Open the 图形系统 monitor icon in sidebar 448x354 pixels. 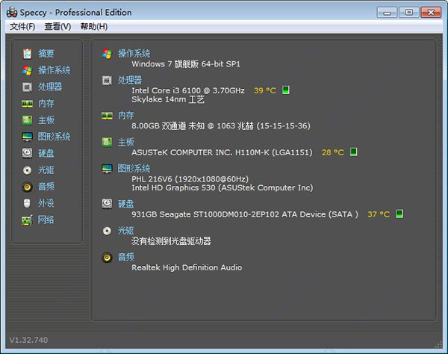click(28, 137)
